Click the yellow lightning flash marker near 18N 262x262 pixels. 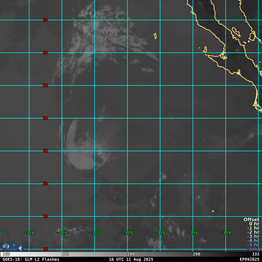point(213,211)
